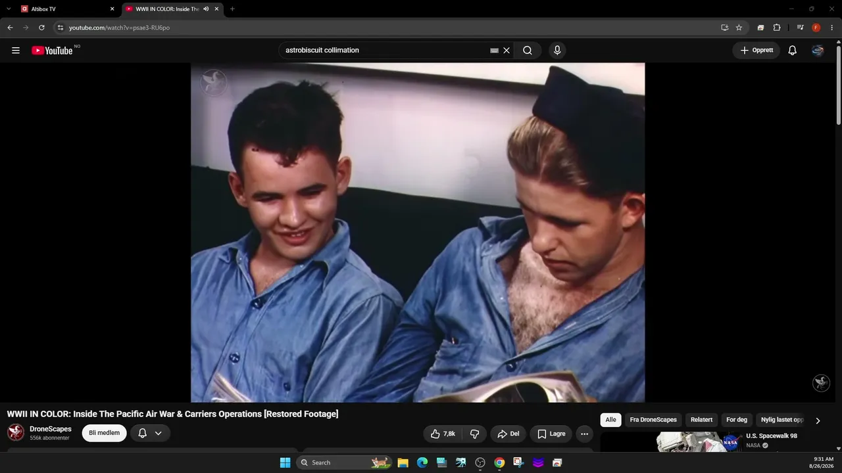Share the video with Del button
Viewport: 842px width, 473px height.
pyautogui.click(x=508, y=434)
